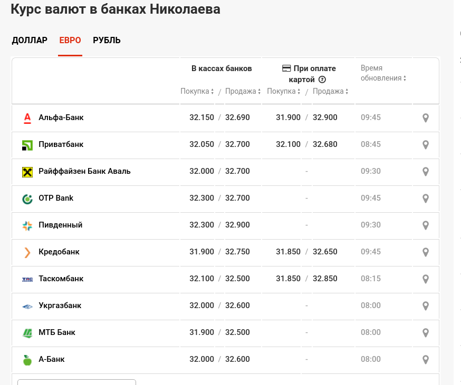461x385 pixels.
Task: Click the page heading Курс валют в банках Николаева
Action: pyautogui.click(x=116, y=9)
